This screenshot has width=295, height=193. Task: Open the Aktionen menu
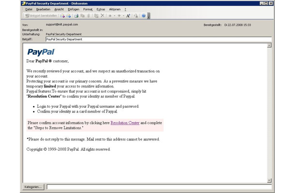115,9
